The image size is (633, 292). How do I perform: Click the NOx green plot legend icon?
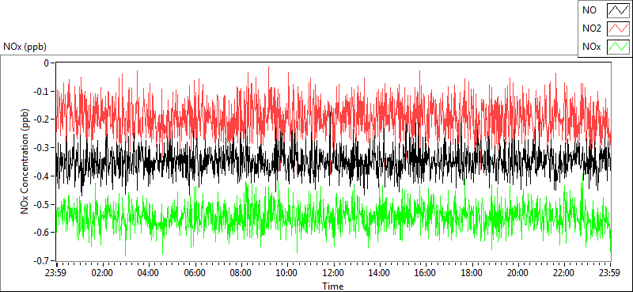click(x=618, y=47)
